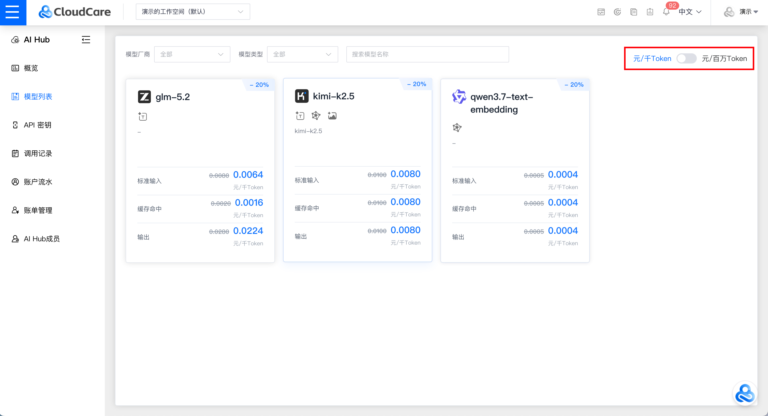Expand the workspace selector dropdown
Image resolution: width=768 pixels, height=416 pixels.
coord(193,12)
